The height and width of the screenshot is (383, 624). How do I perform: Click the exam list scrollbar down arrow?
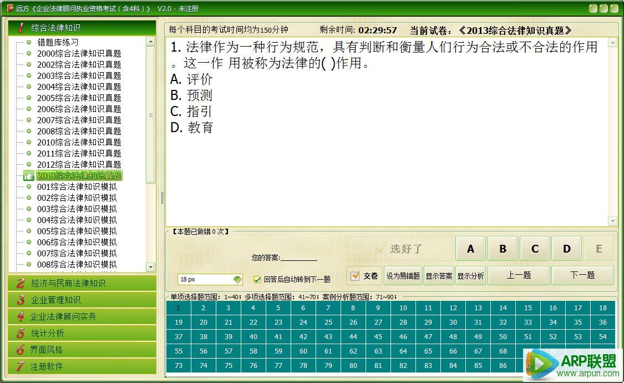[150, 267]
